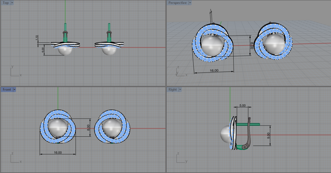Activate the Perspective viewport title label
The width and height of the screenshot is (331, 173).
(x=177, y=3)
